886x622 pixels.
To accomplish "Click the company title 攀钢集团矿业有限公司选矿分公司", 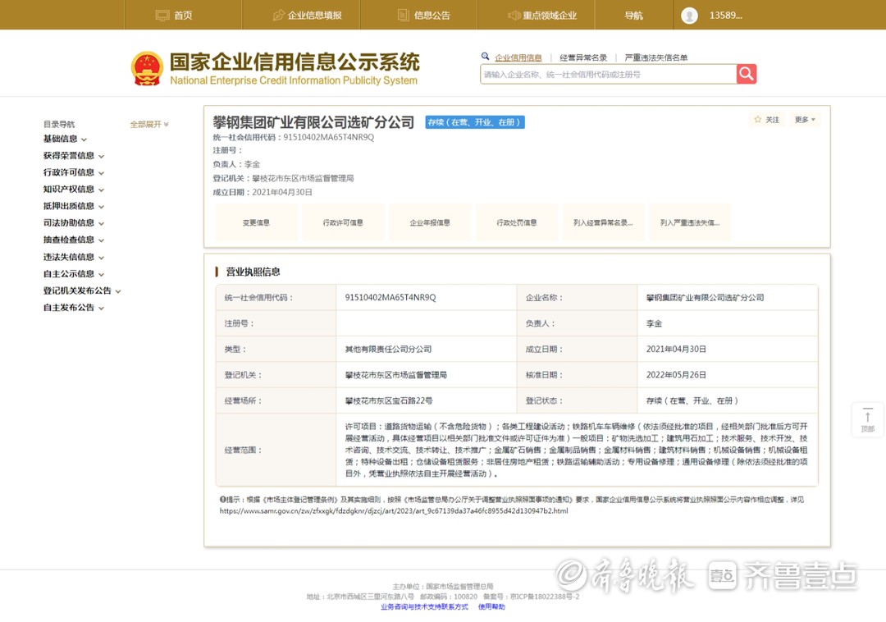I will tap(313, 122).
